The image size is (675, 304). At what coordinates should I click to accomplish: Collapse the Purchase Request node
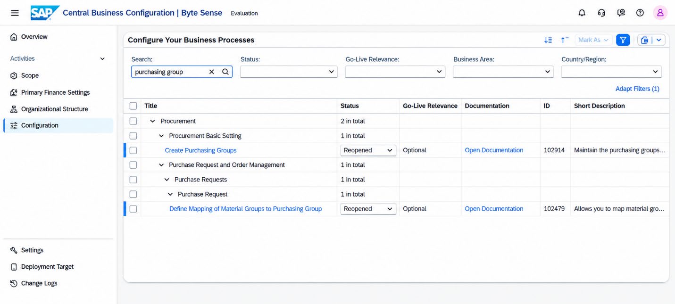170,194
